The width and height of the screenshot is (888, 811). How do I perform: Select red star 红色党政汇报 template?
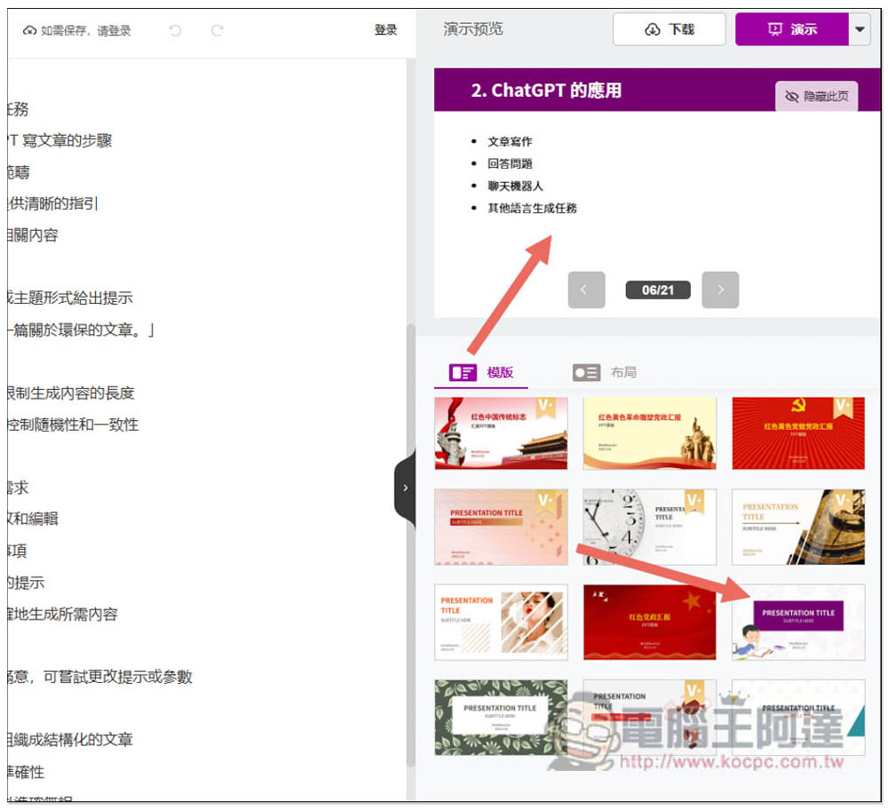point(650,623)
